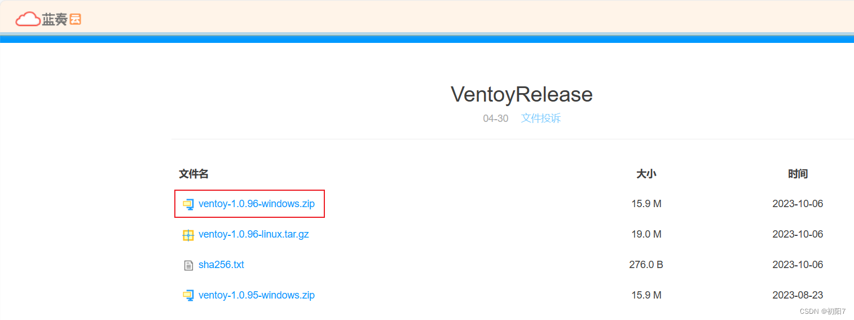Image resolution: width=854 pixels, height=320 pixels.
Task: Click the 2023-08-23 date entry
Action: tap(798, 295)
